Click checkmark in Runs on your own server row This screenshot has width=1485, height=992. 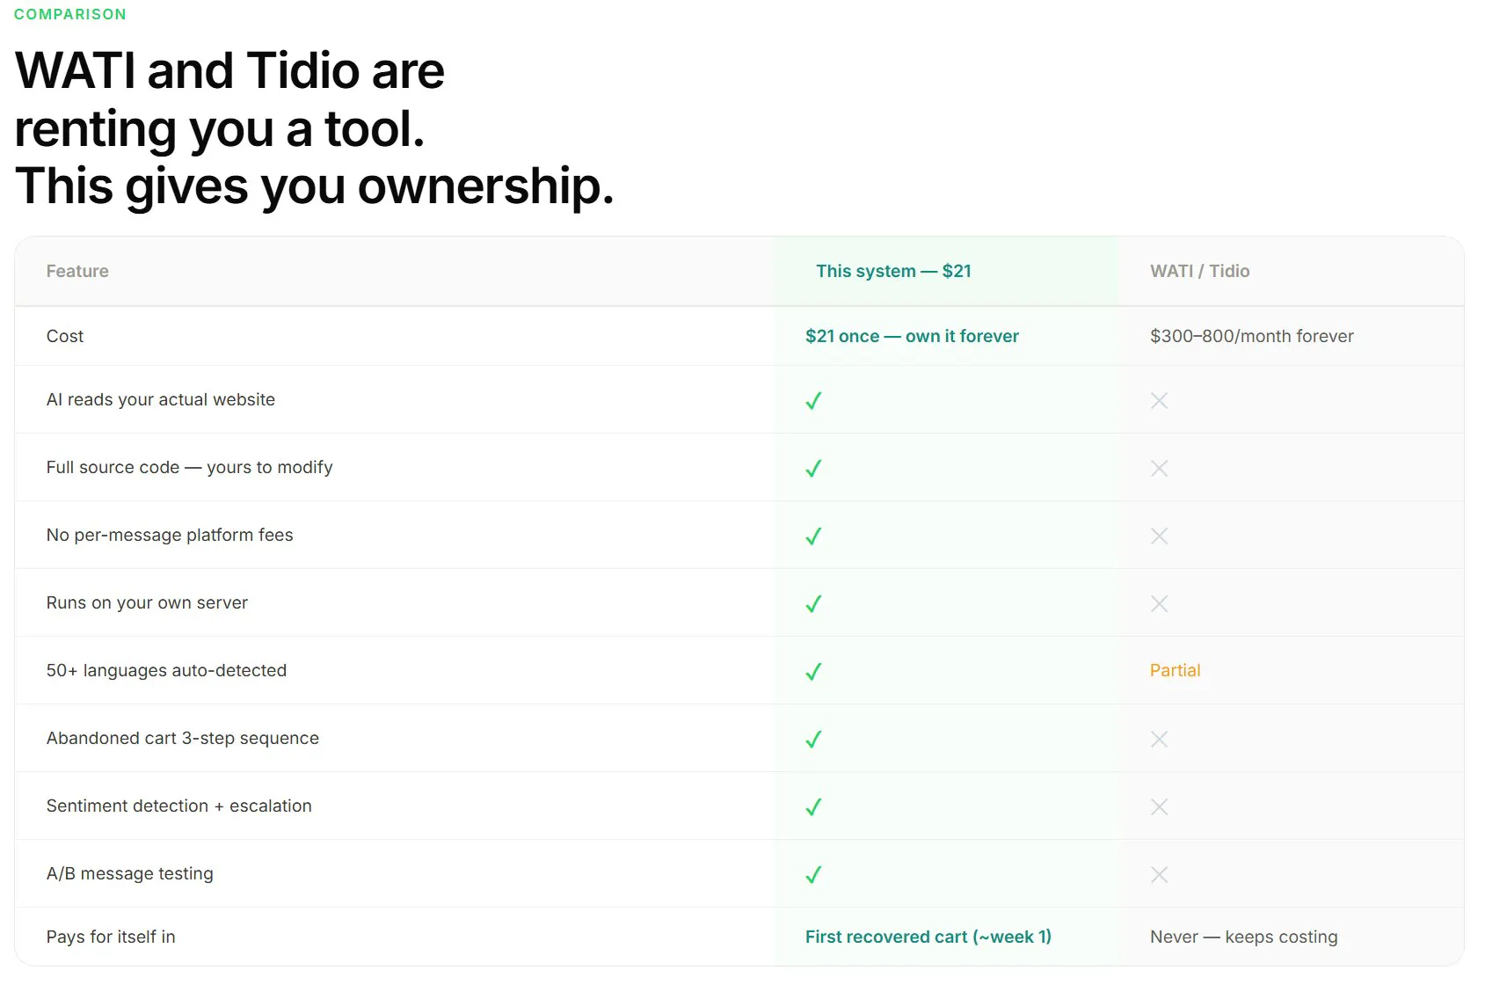813,603
